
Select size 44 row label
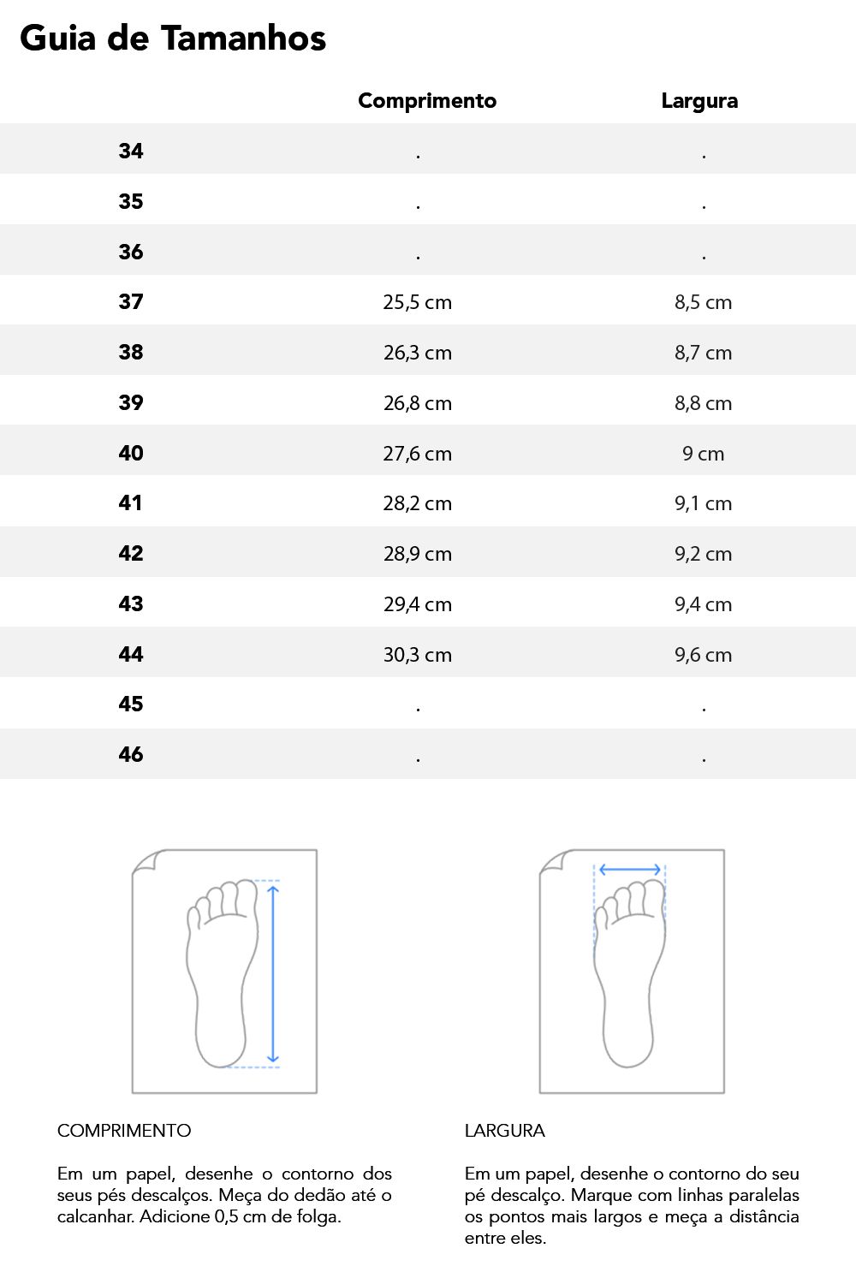(131, 654)
